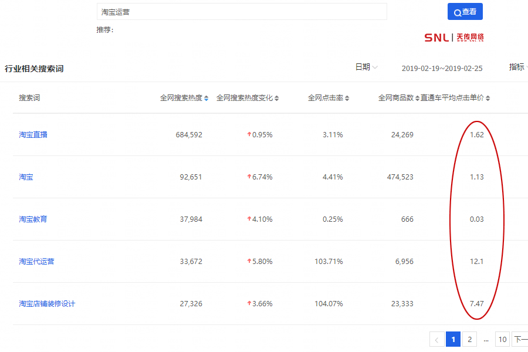528x352 pixels.
Task: Open the 淘宝 keyword link
Action: point(25,177)
